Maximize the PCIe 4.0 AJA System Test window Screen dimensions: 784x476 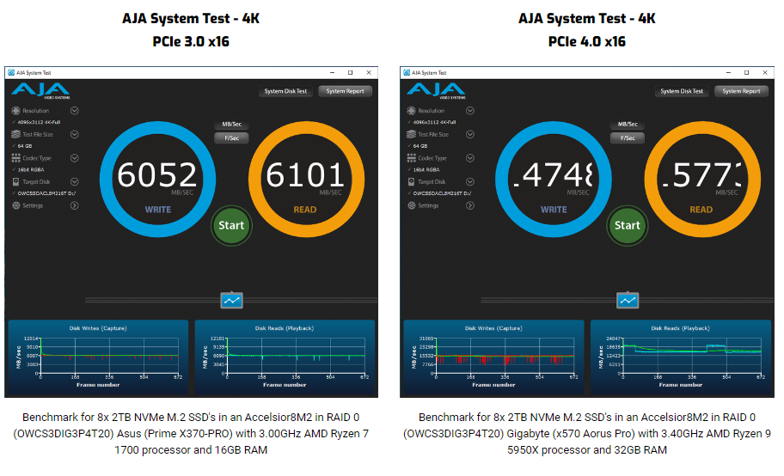[x=746, y=72]
